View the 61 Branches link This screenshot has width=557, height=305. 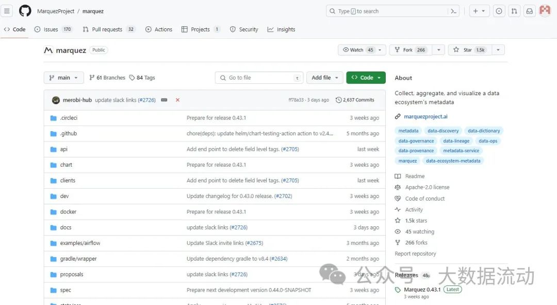coord(107,78)
